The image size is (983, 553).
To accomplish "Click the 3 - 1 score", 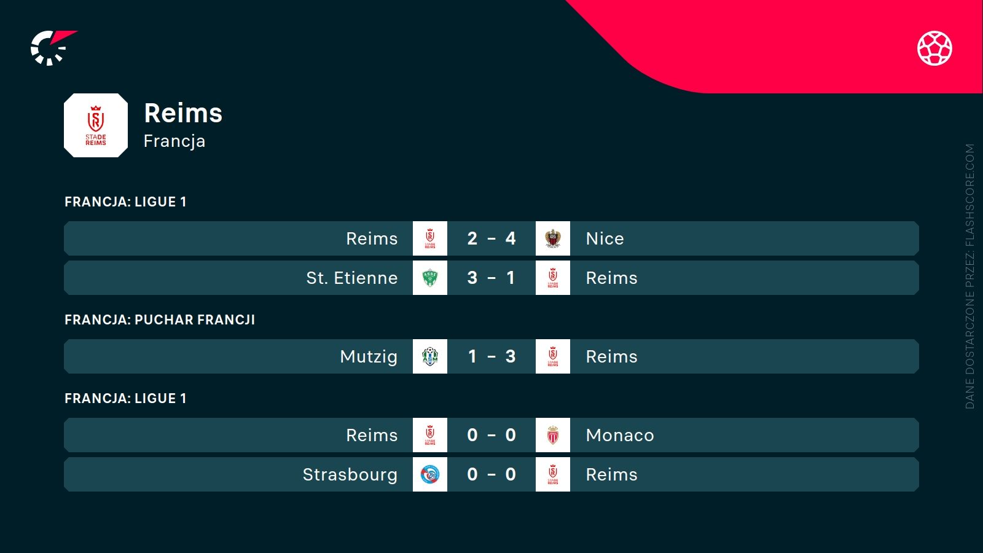I will coord(491,278).
